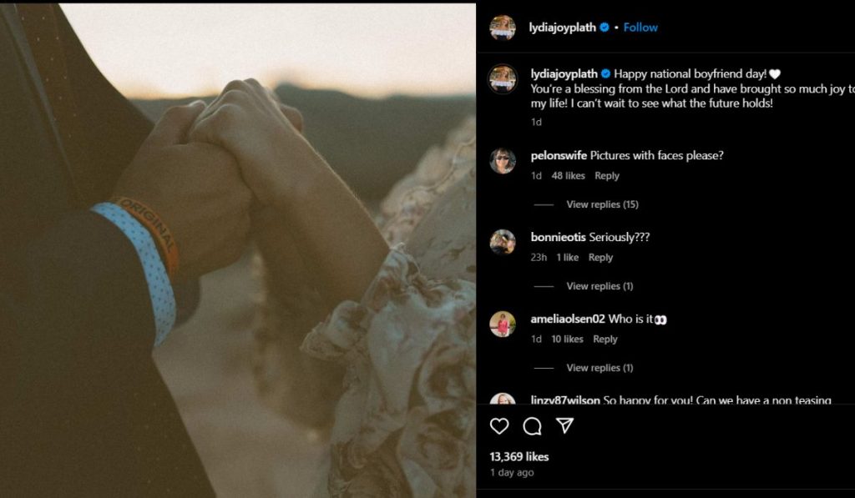Open the linzy87wilson username link

point(565,400)
